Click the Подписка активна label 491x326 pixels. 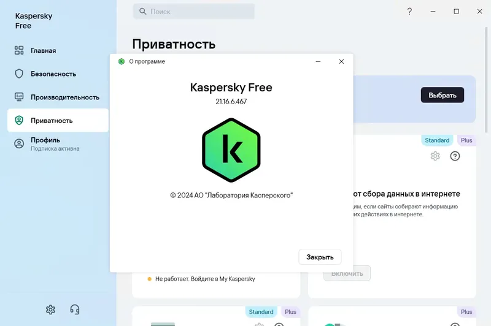point(55,149)
